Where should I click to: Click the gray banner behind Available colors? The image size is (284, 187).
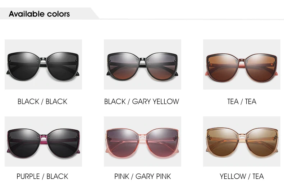[49, 14]
